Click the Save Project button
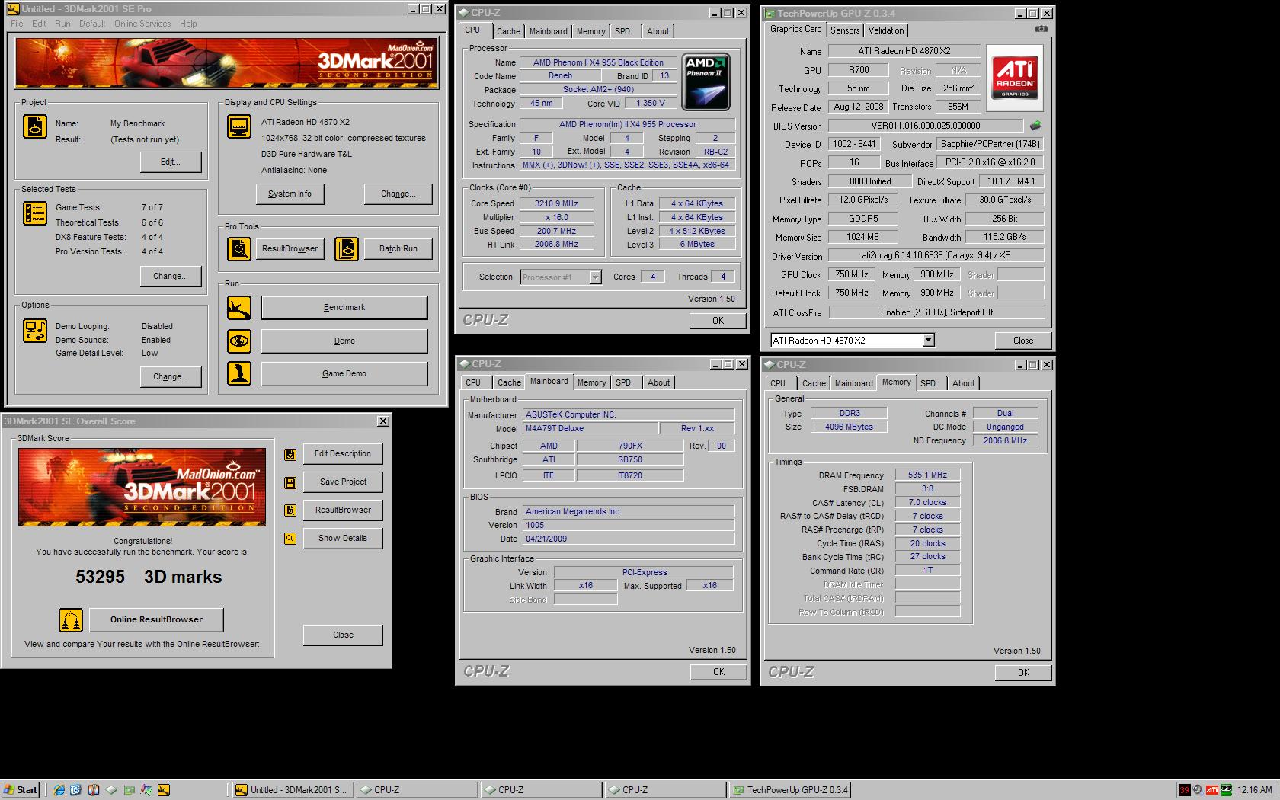 pyautogui.click(x=343, y=482)
